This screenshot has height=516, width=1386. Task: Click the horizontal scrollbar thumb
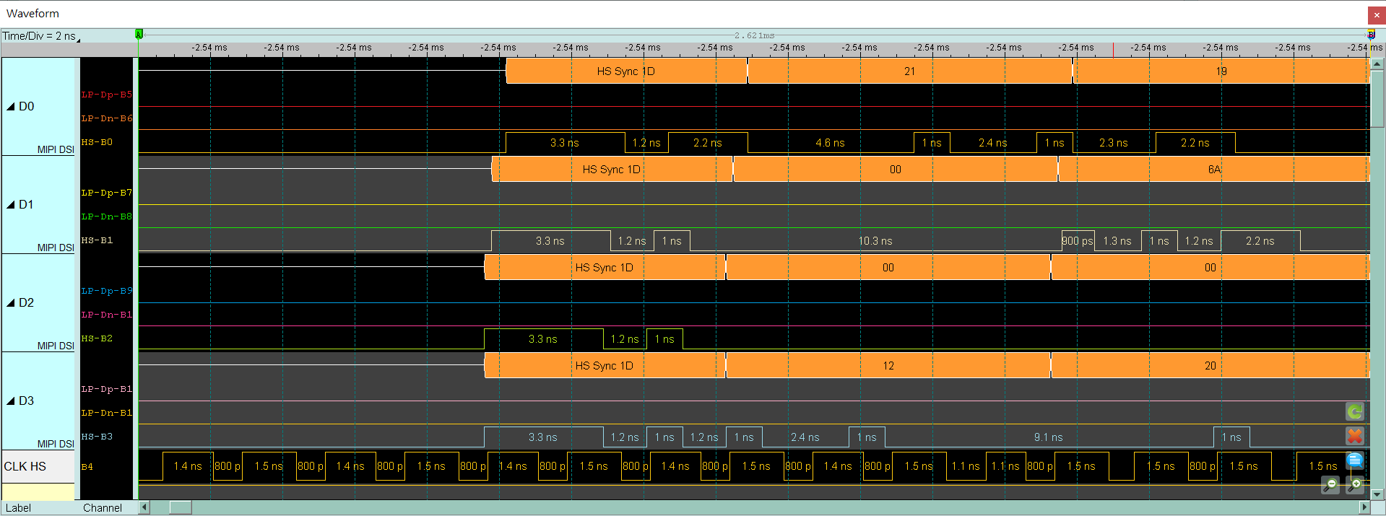[181, 507]
